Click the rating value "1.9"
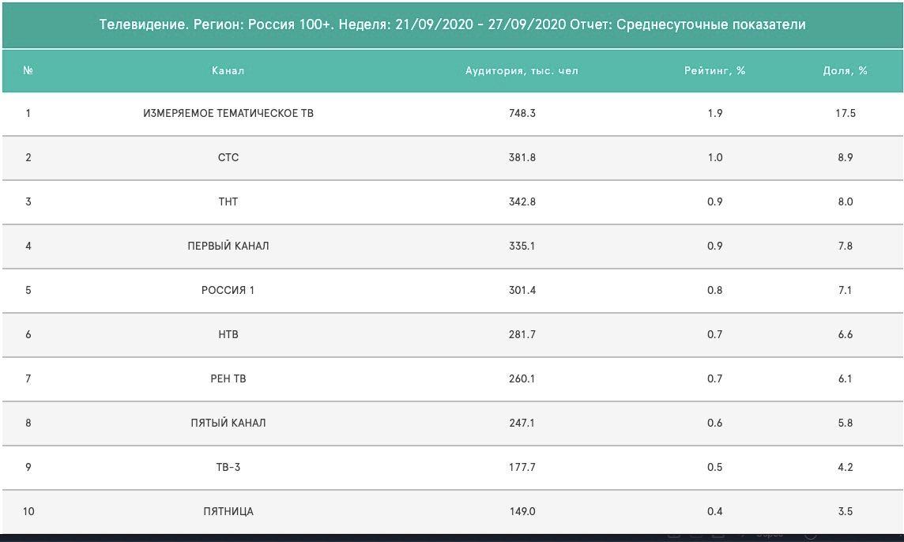This screenshot has height=542, width=904. pos(715,114)
